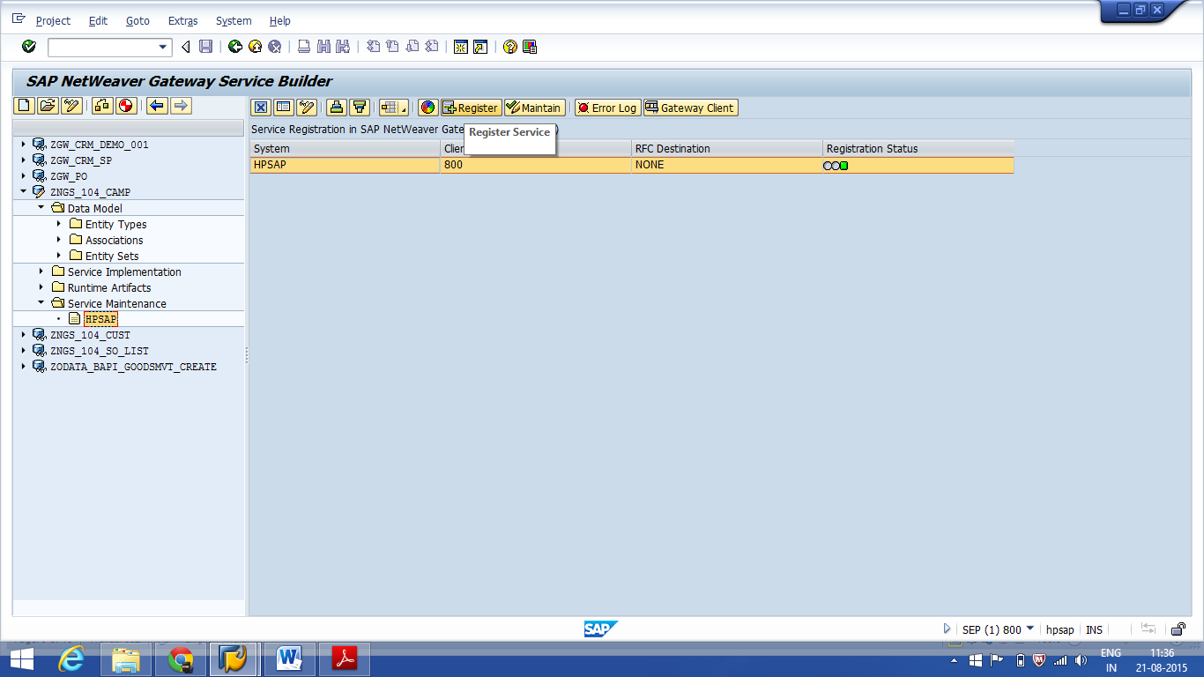Click the Gateway Client button
The height and width of the screenshot is (677, 1204).
[x=690, y=108]
